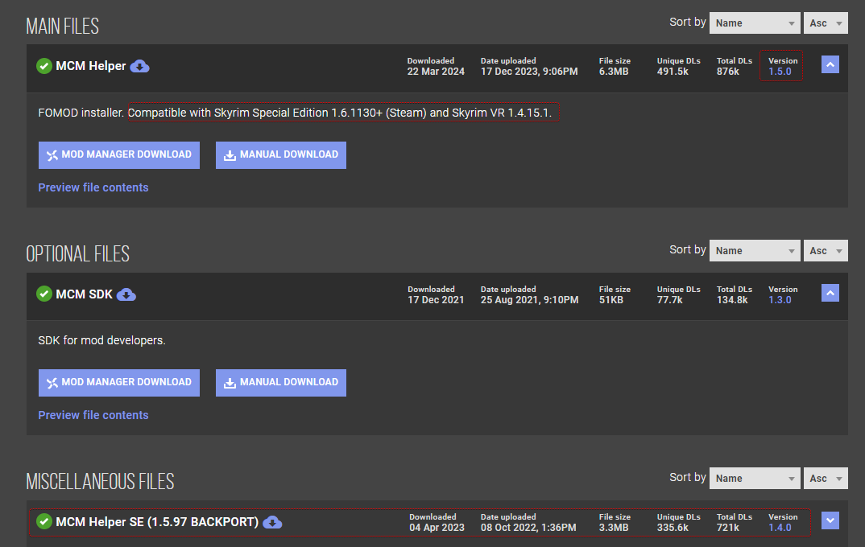865x547 pixels.
Task: Click the 77.7k unique downloads value
Action: tap(670, 300)
